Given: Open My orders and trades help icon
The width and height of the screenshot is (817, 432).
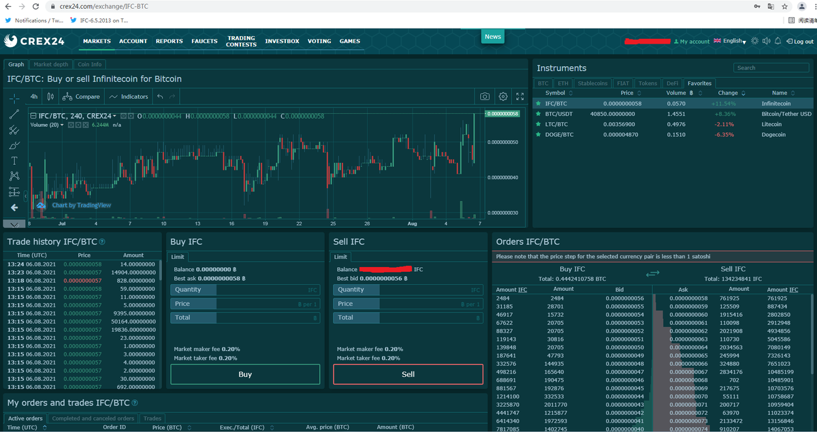Looking at the screenshot, I should point(134,403).
